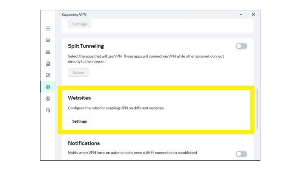
Task: Click the disabled Select button under Split Tunneling
Action: (79, 73)
